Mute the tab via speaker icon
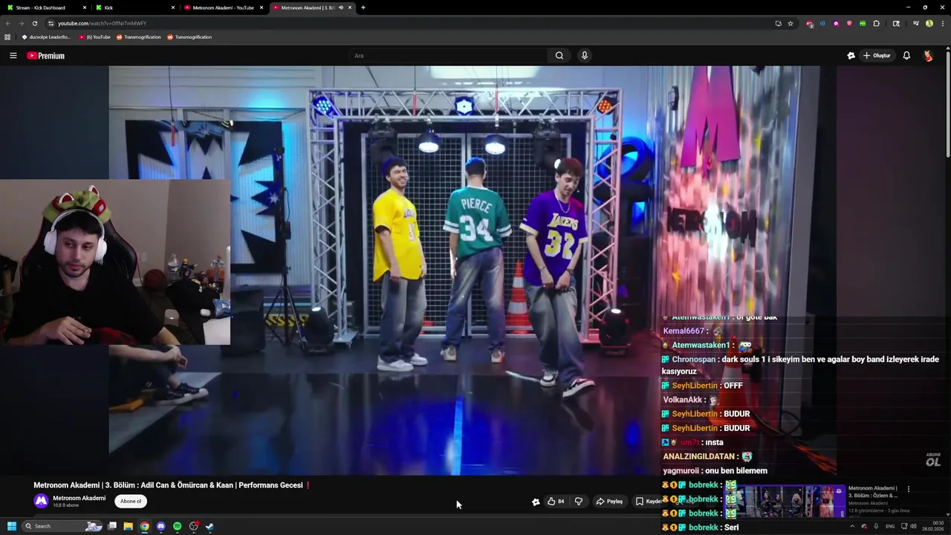The height and width of the screenshot is (535, 951). point(341,7)
